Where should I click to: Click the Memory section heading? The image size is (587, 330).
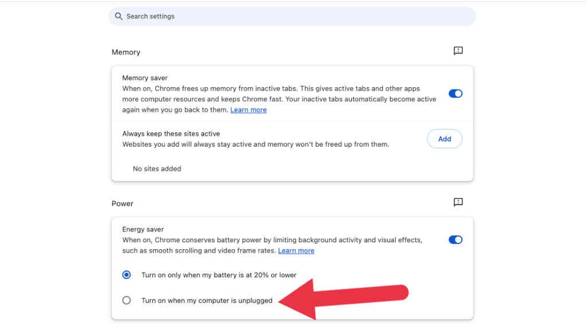tap(126, 52)
